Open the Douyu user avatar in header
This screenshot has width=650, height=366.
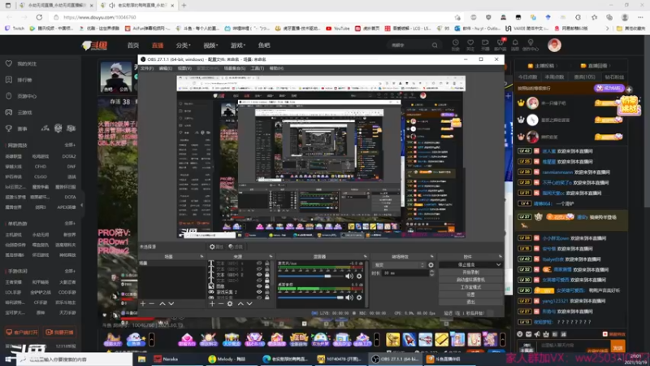pyautogui.click(x=554, y=45)
